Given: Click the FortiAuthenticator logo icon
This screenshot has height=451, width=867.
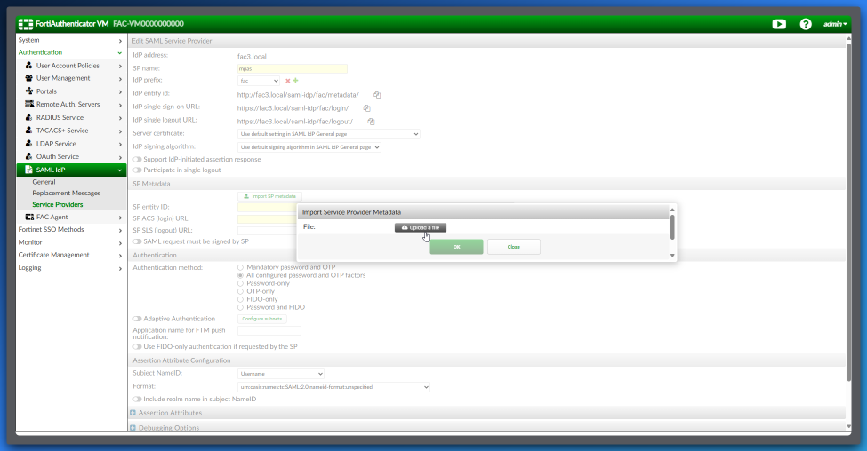Looking at the screenshot, I should [26, 24].
